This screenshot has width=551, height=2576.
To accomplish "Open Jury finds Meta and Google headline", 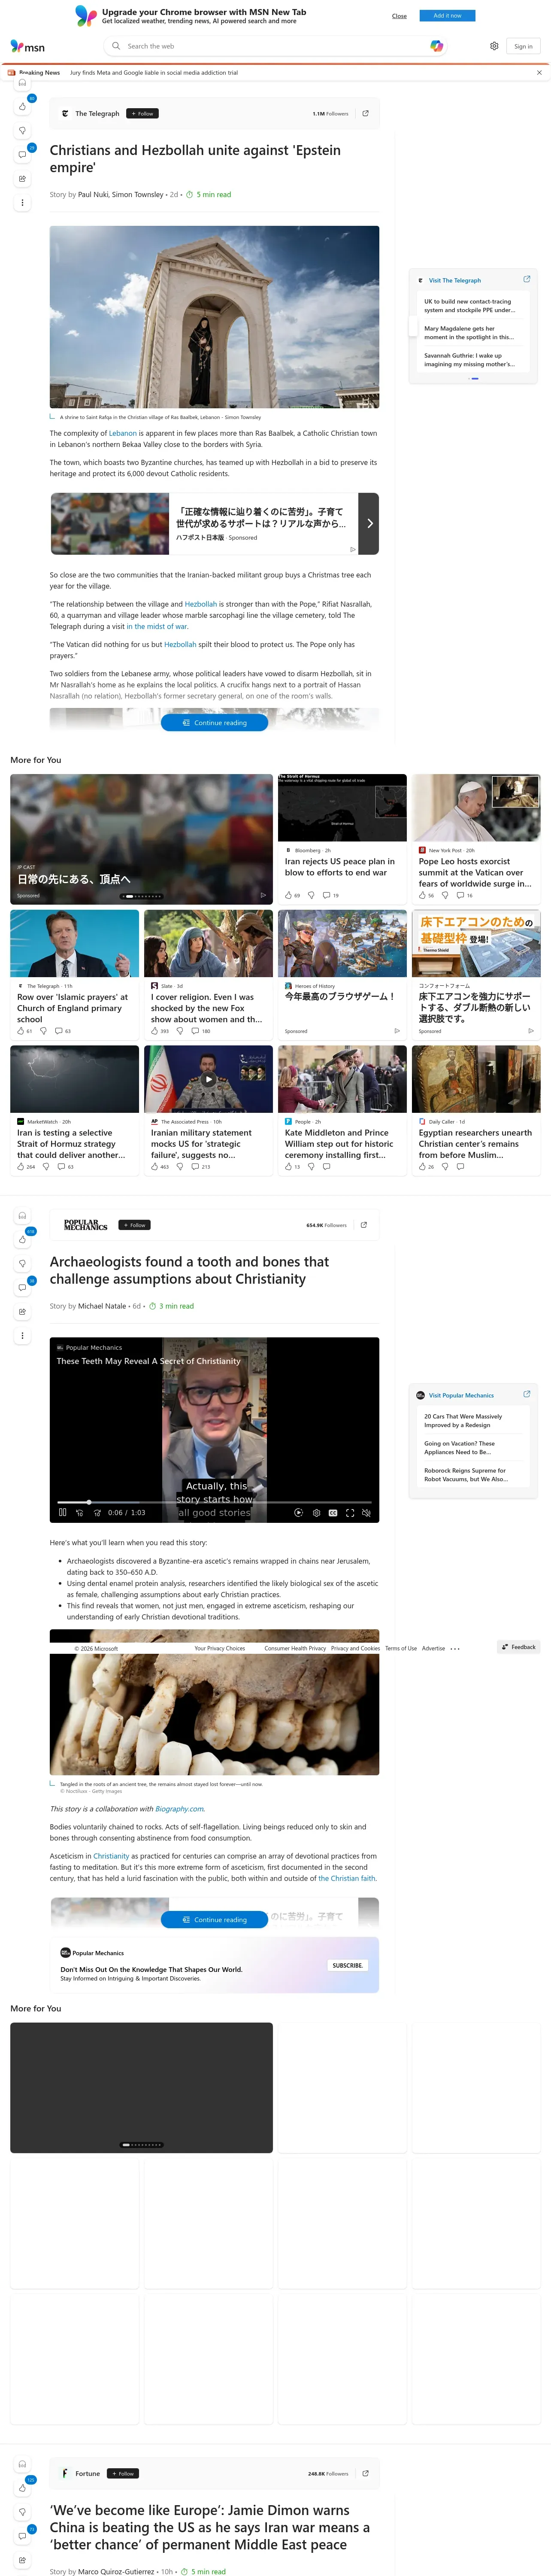I will pos(154,72).
